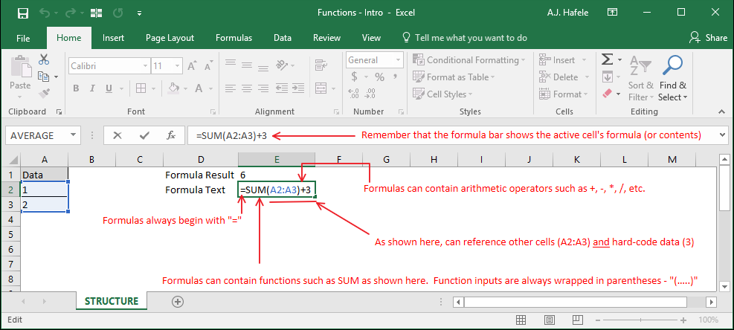
Task: Switch to the Data tab
Action: pos(283,38)
